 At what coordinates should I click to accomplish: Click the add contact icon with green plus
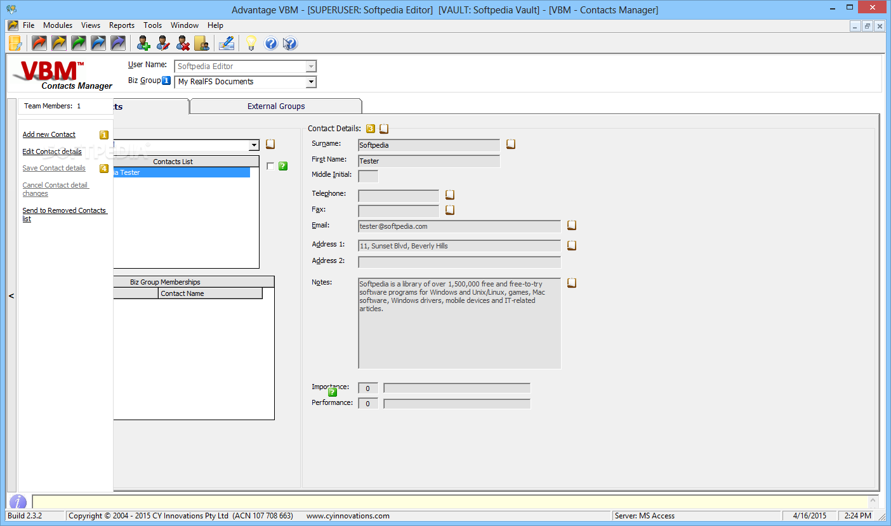pyautogui.click(x=144, y=43)
